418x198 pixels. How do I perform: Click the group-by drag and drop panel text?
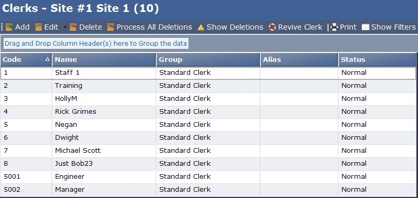pyautogui.click(x=96, y=43)
